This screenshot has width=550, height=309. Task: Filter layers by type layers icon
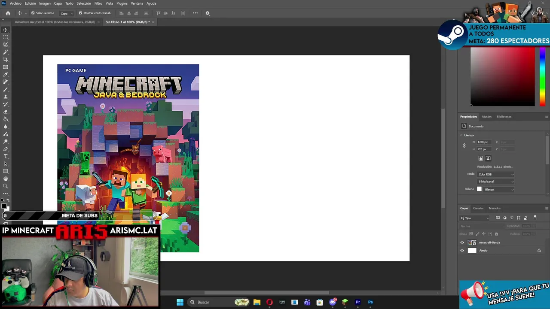pyautogui.click(x=512, y=218)
